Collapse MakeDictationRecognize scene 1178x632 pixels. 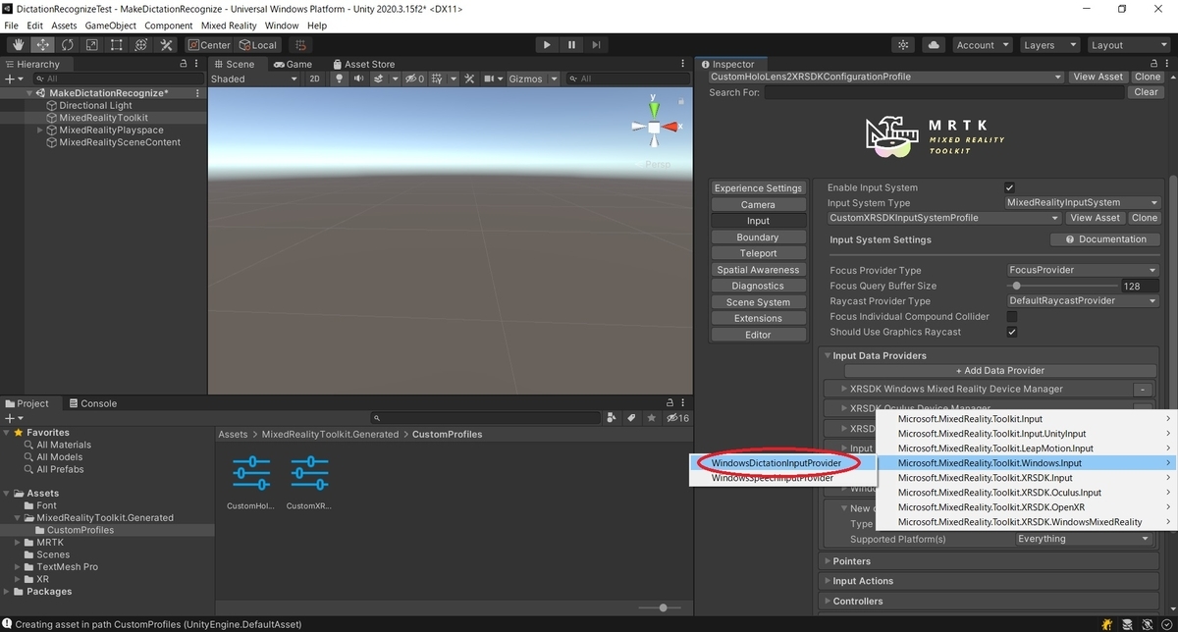pyautogui.click(x=30, y=93)
